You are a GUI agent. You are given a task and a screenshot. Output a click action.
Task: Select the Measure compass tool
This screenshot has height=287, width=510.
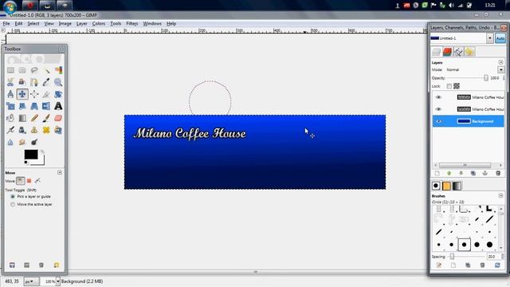[10, 94]
